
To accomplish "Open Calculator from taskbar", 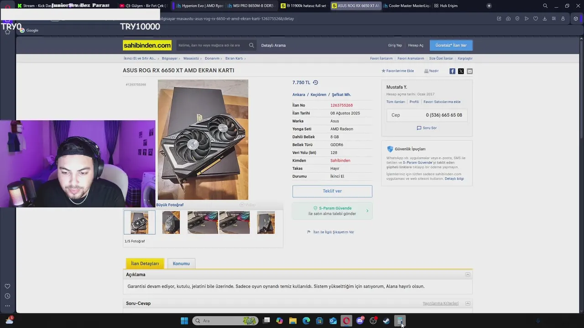I will tap(400, 321).
